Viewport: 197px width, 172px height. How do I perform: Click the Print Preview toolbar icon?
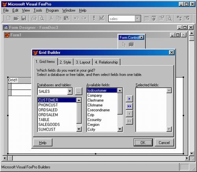[41, 18]
